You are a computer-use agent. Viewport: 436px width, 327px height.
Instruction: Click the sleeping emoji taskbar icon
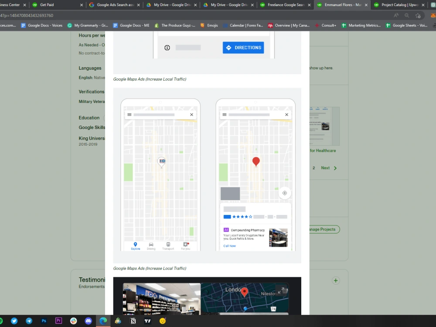pos(163,321)
